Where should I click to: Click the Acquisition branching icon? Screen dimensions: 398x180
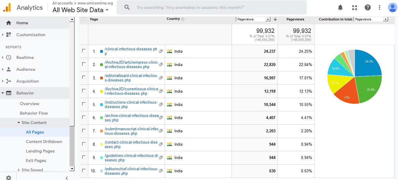(x=8, y=81)
